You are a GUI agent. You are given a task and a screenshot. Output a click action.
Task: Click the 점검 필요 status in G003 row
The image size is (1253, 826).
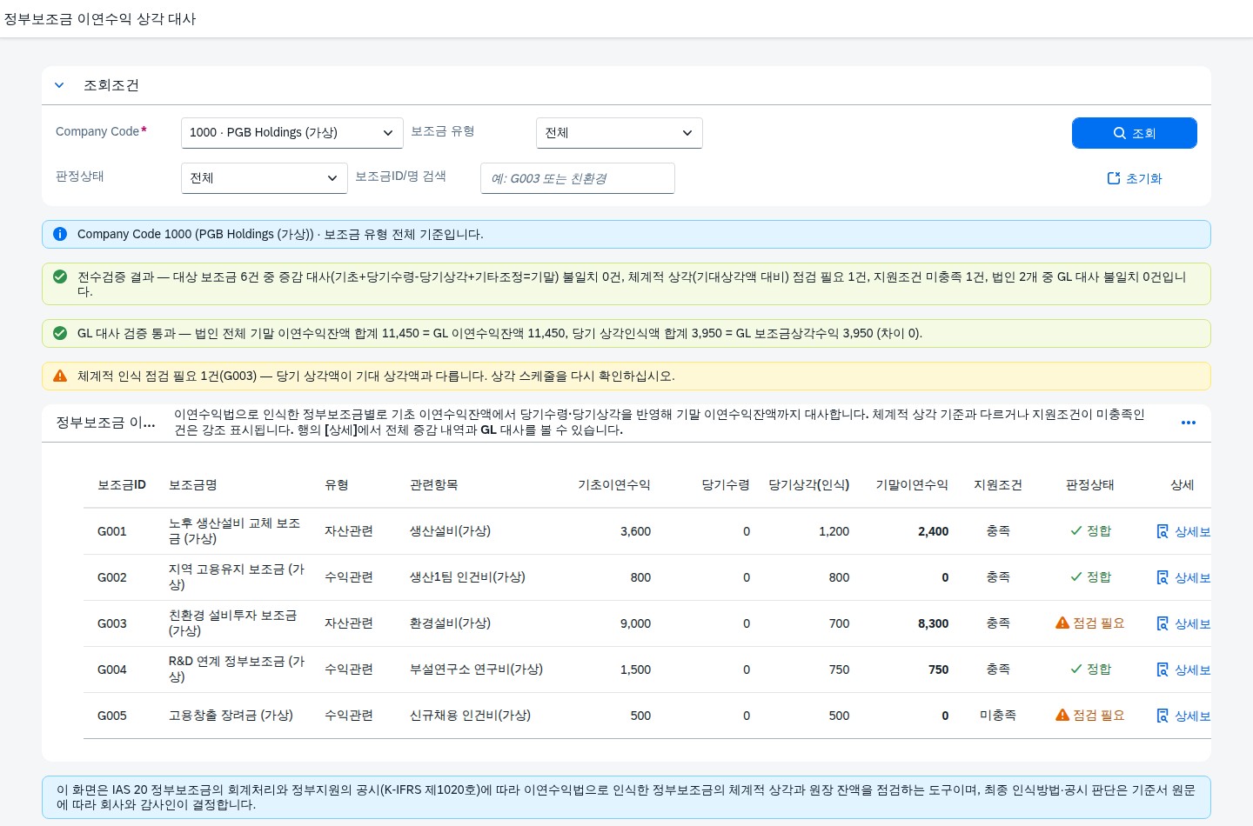pos(1089,623)
